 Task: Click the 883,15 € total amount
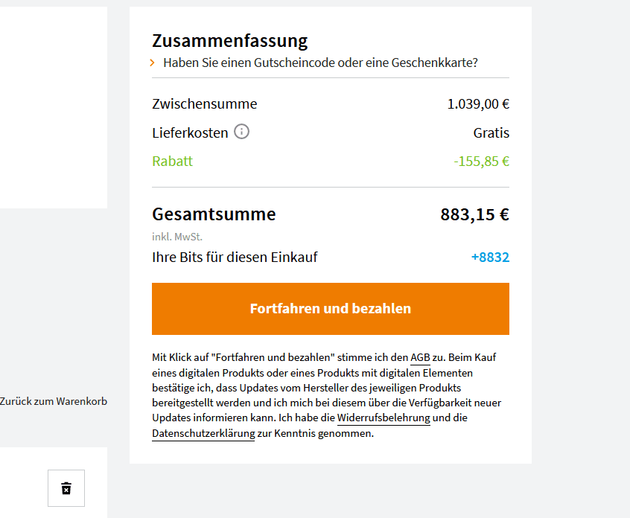click(x=474, y=215)
